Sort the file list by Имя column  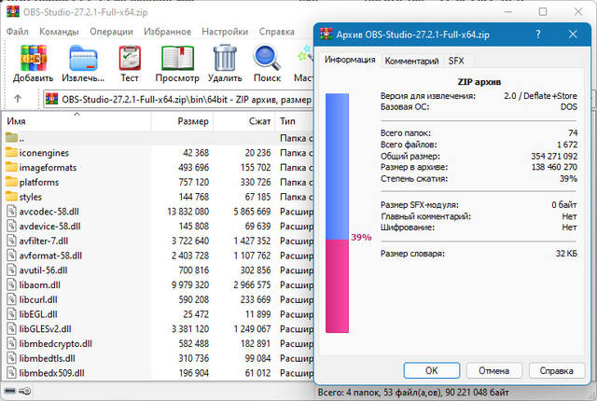coord(77,121)
